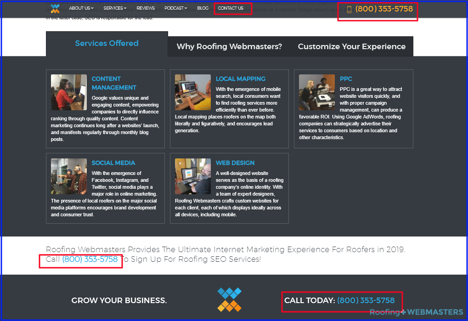Click the Social Media photo thumbnail

(x=68, y=176)
